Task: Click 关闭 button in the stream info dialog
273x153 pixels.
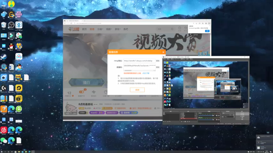Action: pyautogui.click(x=137, y=90)
